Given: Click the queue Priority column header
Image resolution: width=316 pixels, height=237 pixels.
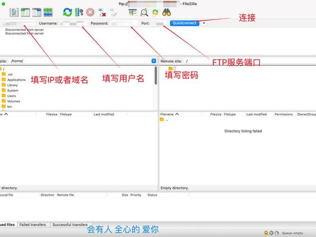Looking at the screenshot, I should (x=136, y=195).
